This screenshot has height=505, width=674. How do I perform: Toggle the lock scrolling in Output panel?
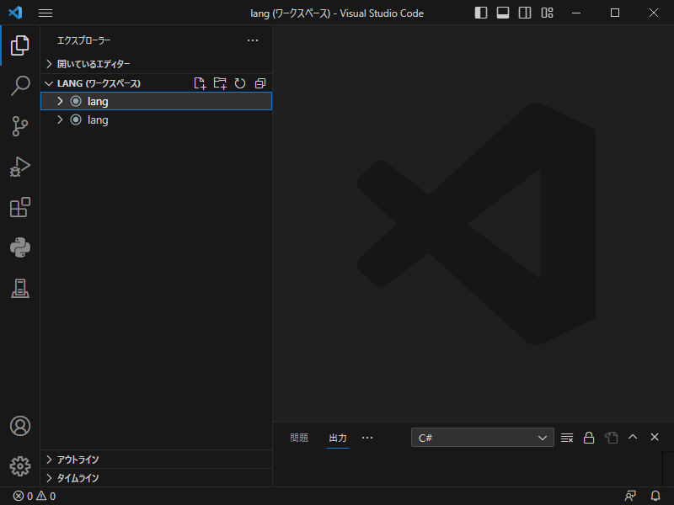(588, 437)
